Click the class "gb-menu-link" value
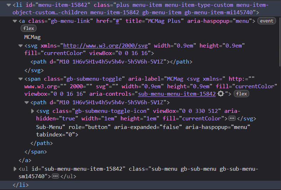Screen dimensions: 281x190 (70, 21)
